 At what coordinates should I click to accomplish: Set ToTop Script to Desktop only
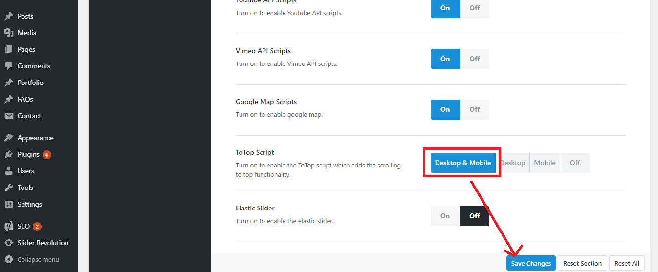pyautogui.click(x=513, y=163)
